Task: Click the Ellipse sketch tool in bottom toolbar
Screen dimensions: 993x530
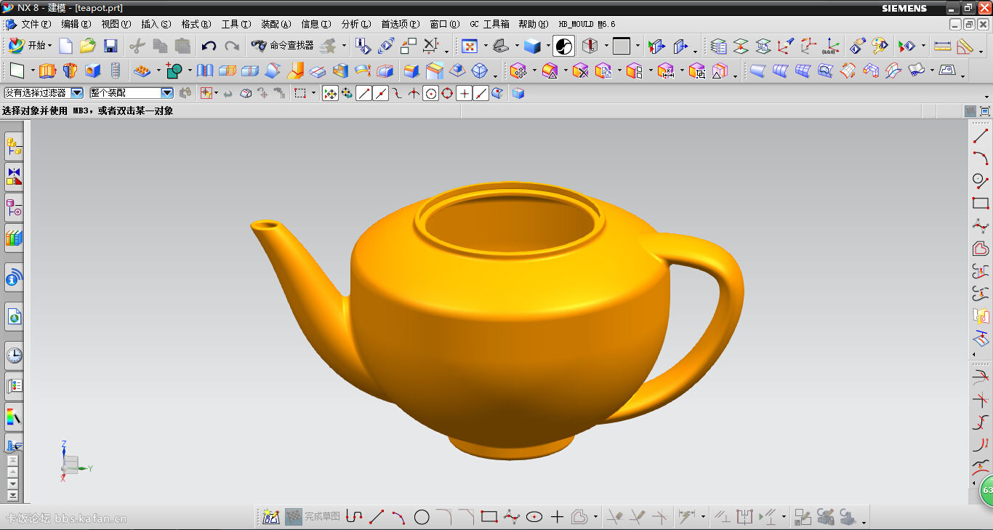Action: pyautogui.click(x=534, y=517)
